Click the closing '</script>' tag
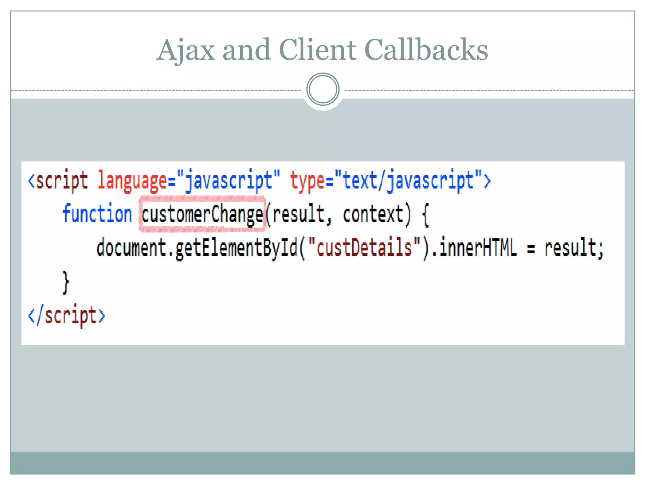The image size is (646, 485). pos(67,315)
